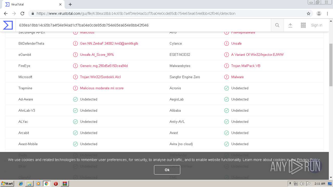The image size is (333, 187).
Task: Open the Windows Start menu
Action: [x=7, y=183]
